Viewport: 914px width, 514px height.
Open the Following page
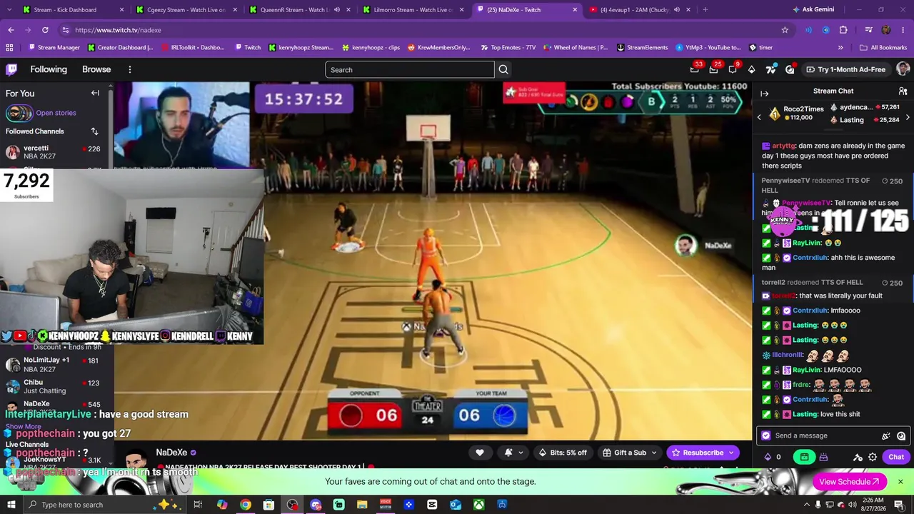(x=49, y=69)
